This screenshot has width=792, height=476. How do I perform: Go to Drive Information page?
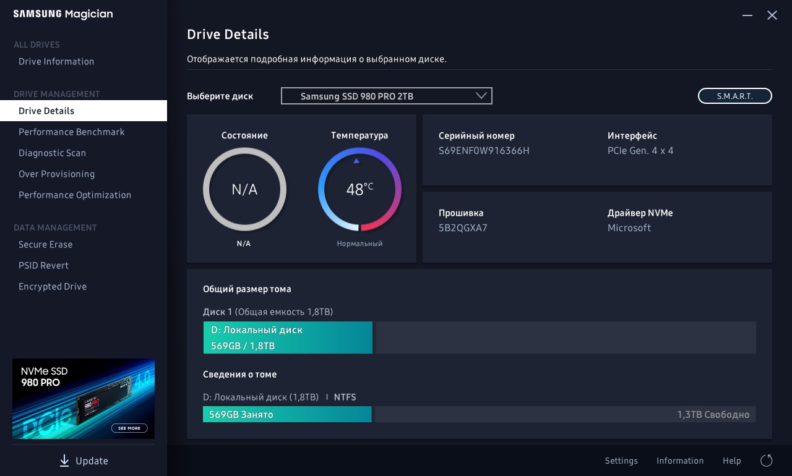pyautogui.click(x=56, y=61)
